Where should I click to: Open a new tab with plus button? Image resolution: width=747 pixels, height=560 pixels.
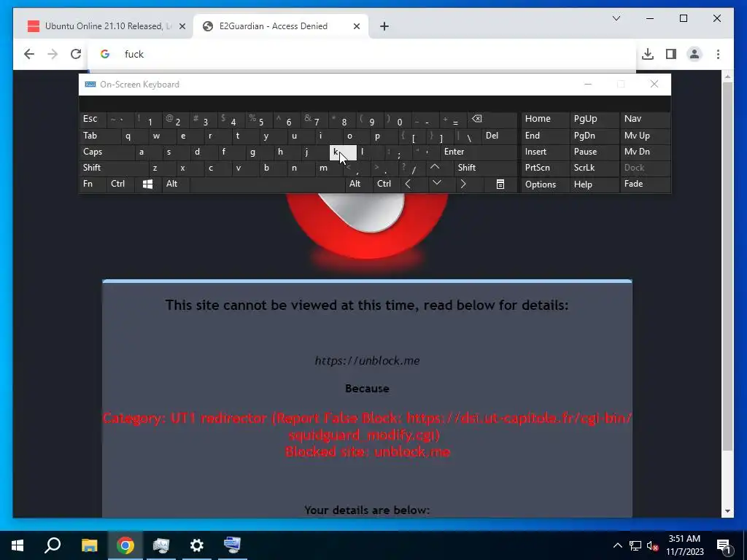point(384,26)
